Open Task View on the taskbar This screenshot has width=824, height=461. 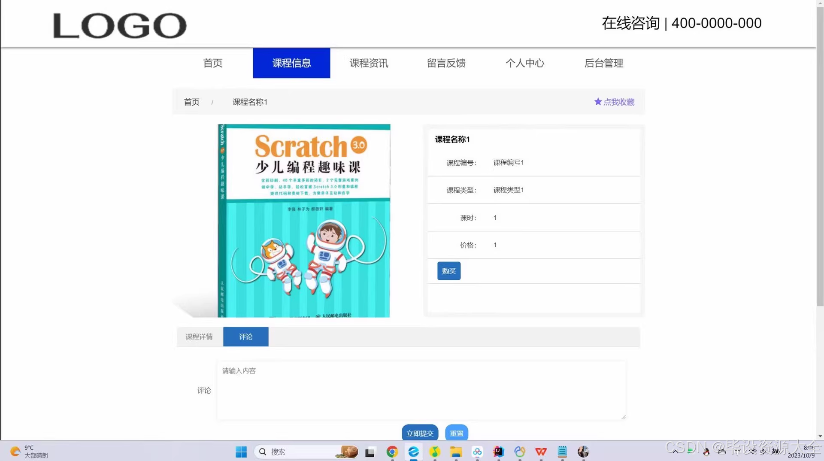[x=370, y=452]
